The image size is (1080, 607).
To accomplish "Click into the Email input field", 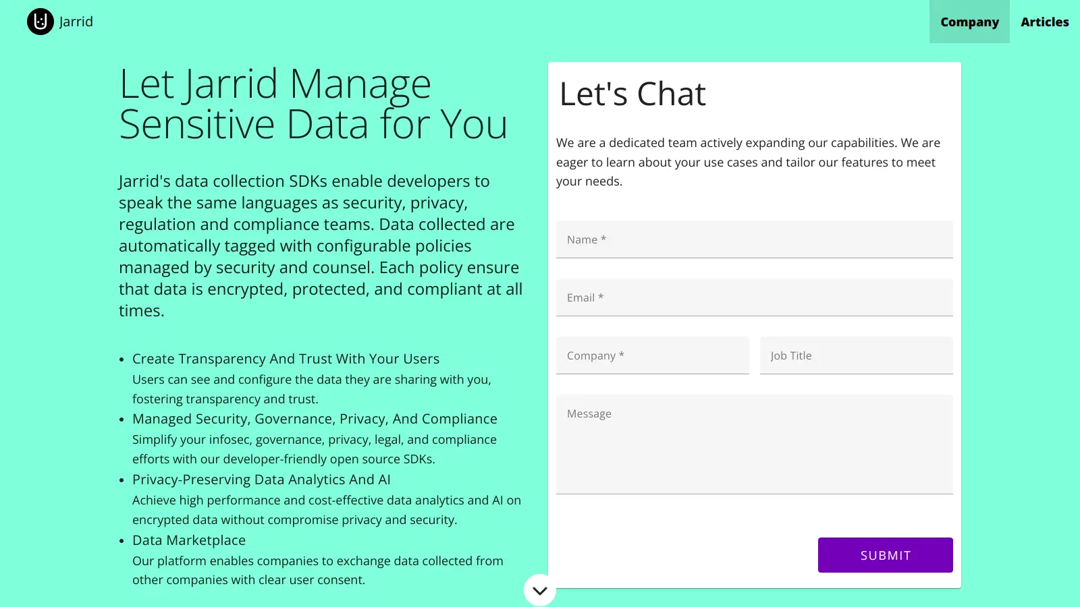I will pos(754,297).
